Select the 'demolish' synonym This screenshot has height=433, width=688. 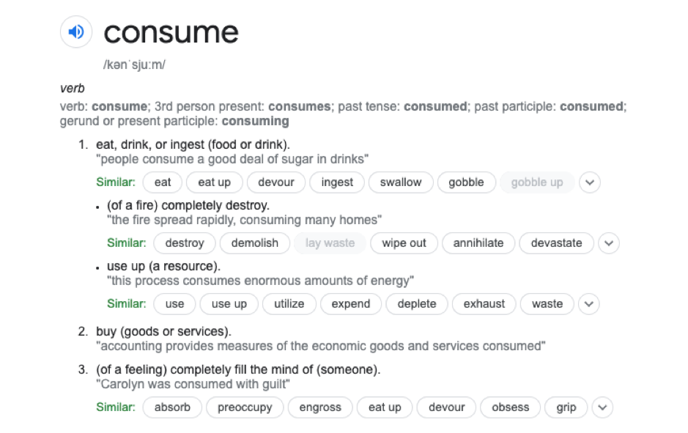[x=254, y=243]
